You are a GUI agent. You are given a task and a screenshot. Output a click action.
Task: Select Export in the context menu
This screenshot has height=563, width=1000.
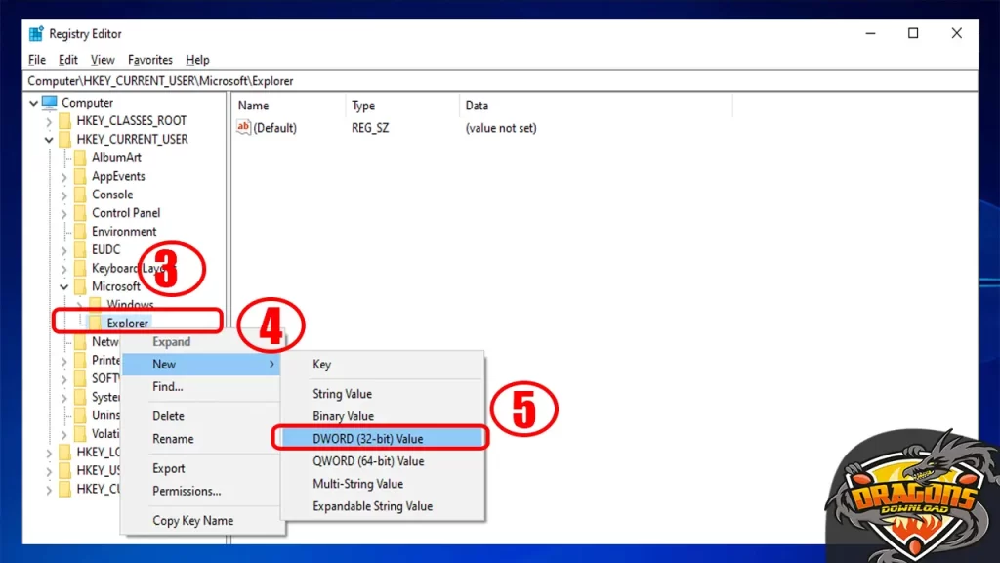[x=168, y=468]
